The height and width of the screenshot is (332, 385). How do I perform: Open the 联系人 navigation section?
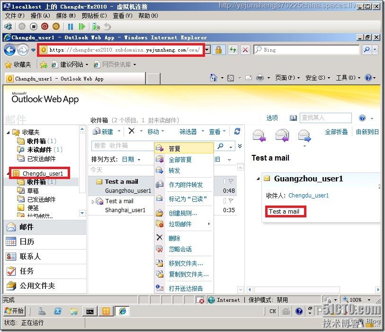point(45,257)
